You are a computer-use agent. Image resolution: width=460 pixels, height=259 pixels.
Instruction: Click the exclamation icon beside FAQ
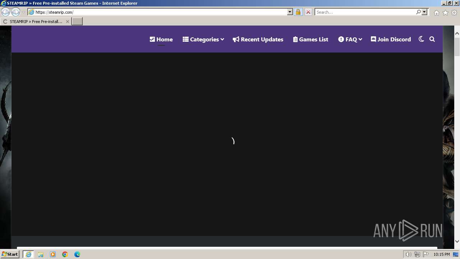(341, 39)
